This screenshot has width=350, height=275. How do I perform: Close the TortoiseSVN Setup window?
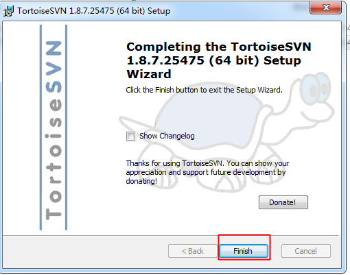pyautogui.click(x=325, y=8)
